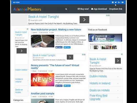
Task: Click Tweet button under kickstarter post
Action: pos(67,47)
